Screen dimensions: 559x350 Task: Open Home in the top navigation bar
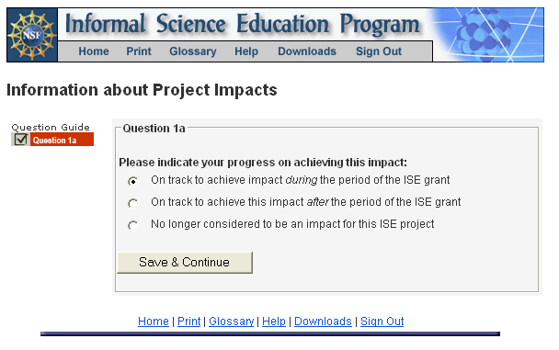click(x=94, y=51)
